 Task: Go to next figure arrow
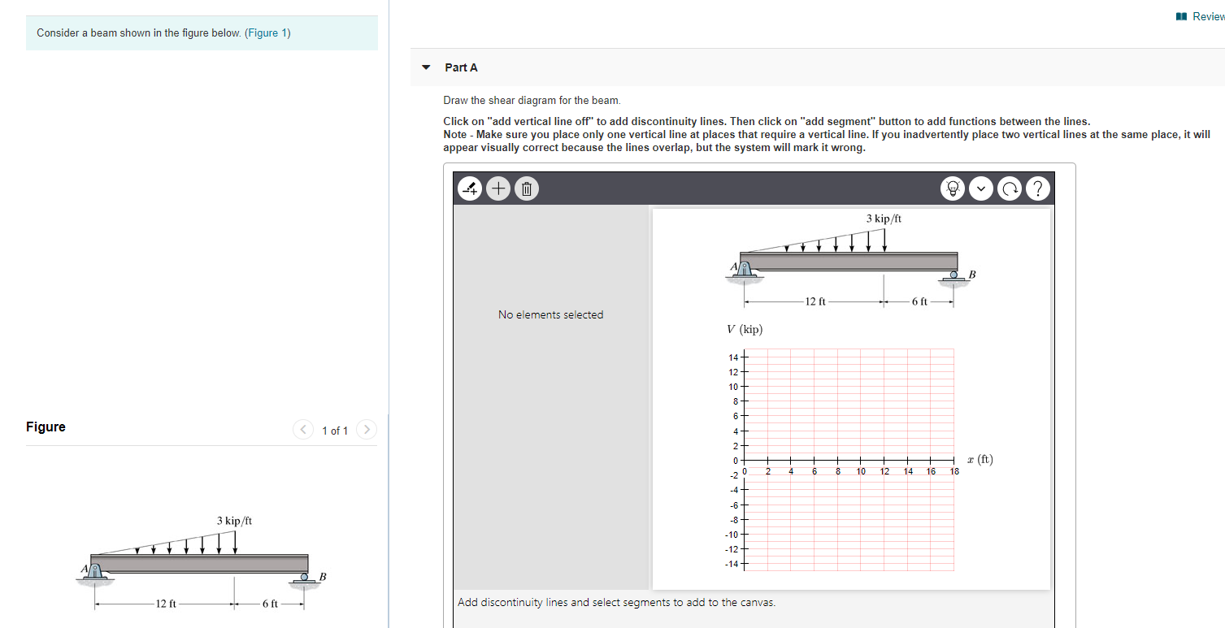[x=367, y=429]
